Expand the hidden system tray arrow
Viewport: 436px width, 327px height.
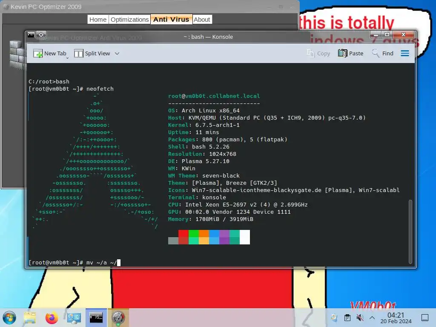372,318
